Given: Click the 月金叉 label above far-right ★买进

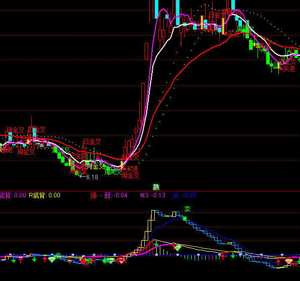Looking at the screenshot, I should pyautogui.click(x=287, y=61).
